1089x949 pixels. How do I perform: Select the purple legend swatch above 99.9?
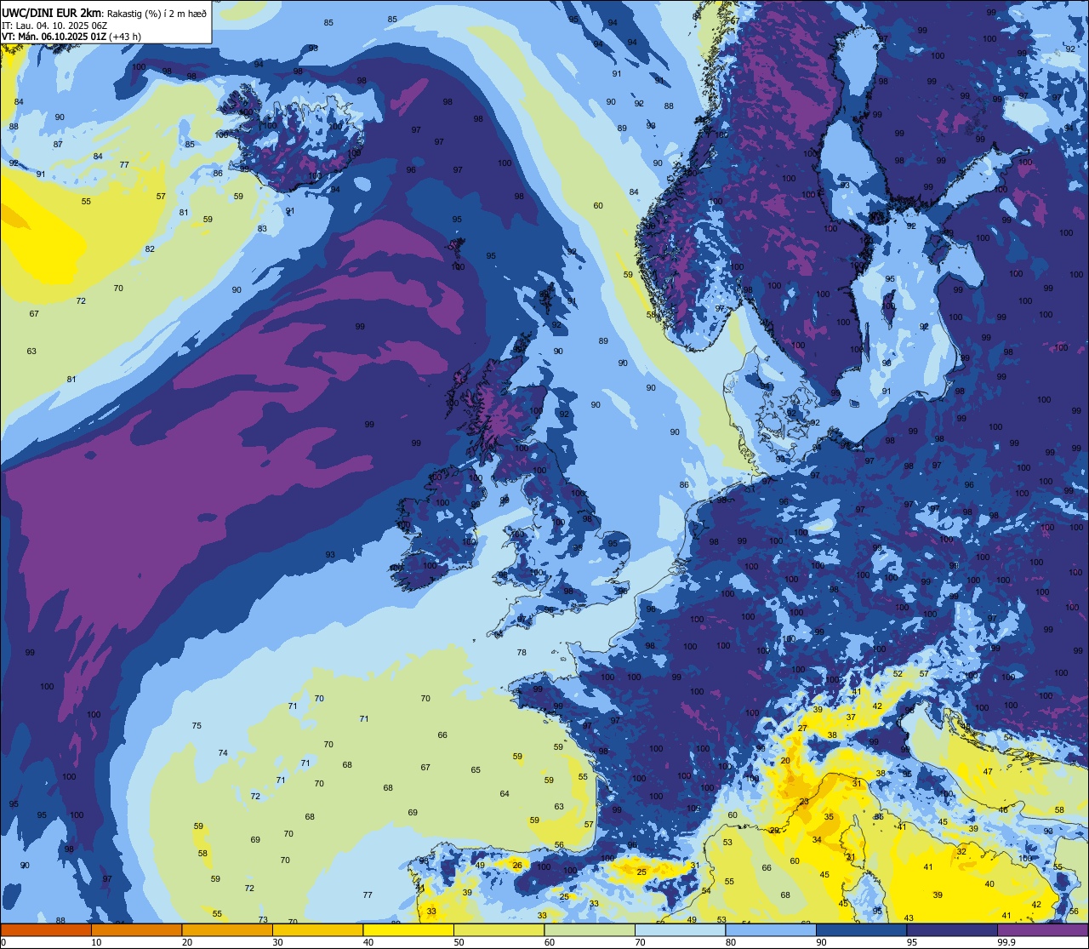point(1042,929)
